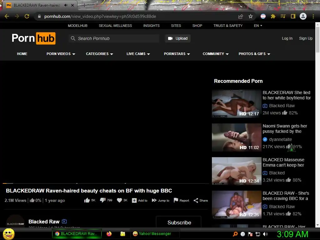320x240 pixels.
Task: Open the smiley start button on the taskbar
Action: click(x=8, y=234)
